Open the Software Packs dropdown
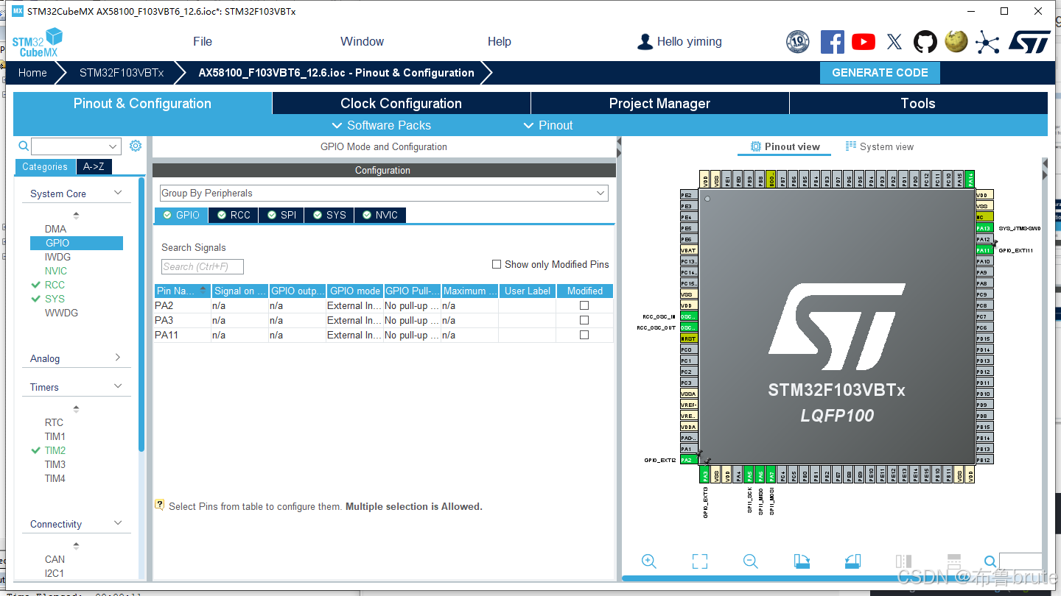The width and height of the screenshot is (1061, 596). (x=382, y=125)
